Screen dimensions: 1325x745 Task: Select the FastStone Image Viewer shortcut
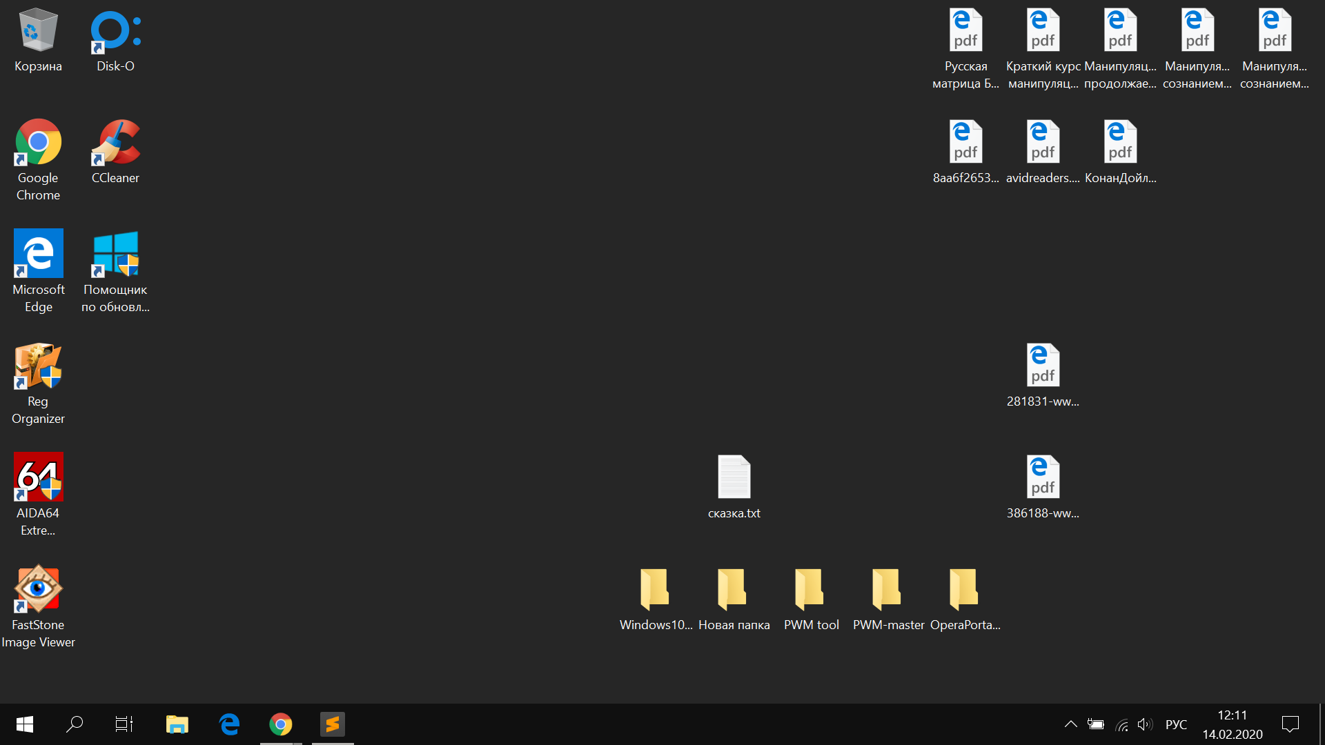coord(38,607)
